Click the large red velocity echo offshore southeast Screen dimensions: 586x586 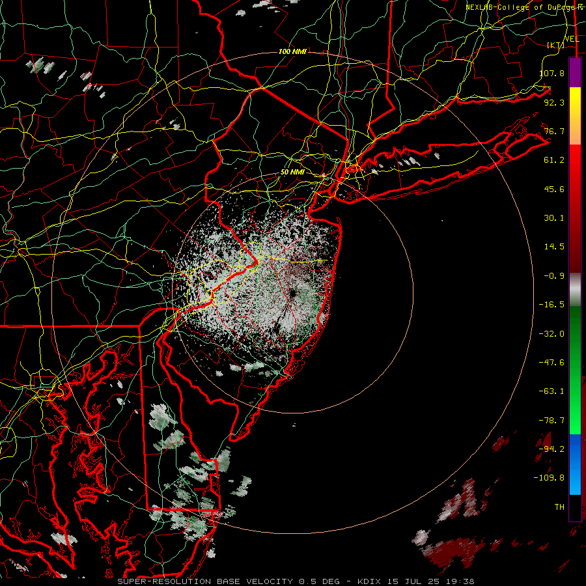454,552
